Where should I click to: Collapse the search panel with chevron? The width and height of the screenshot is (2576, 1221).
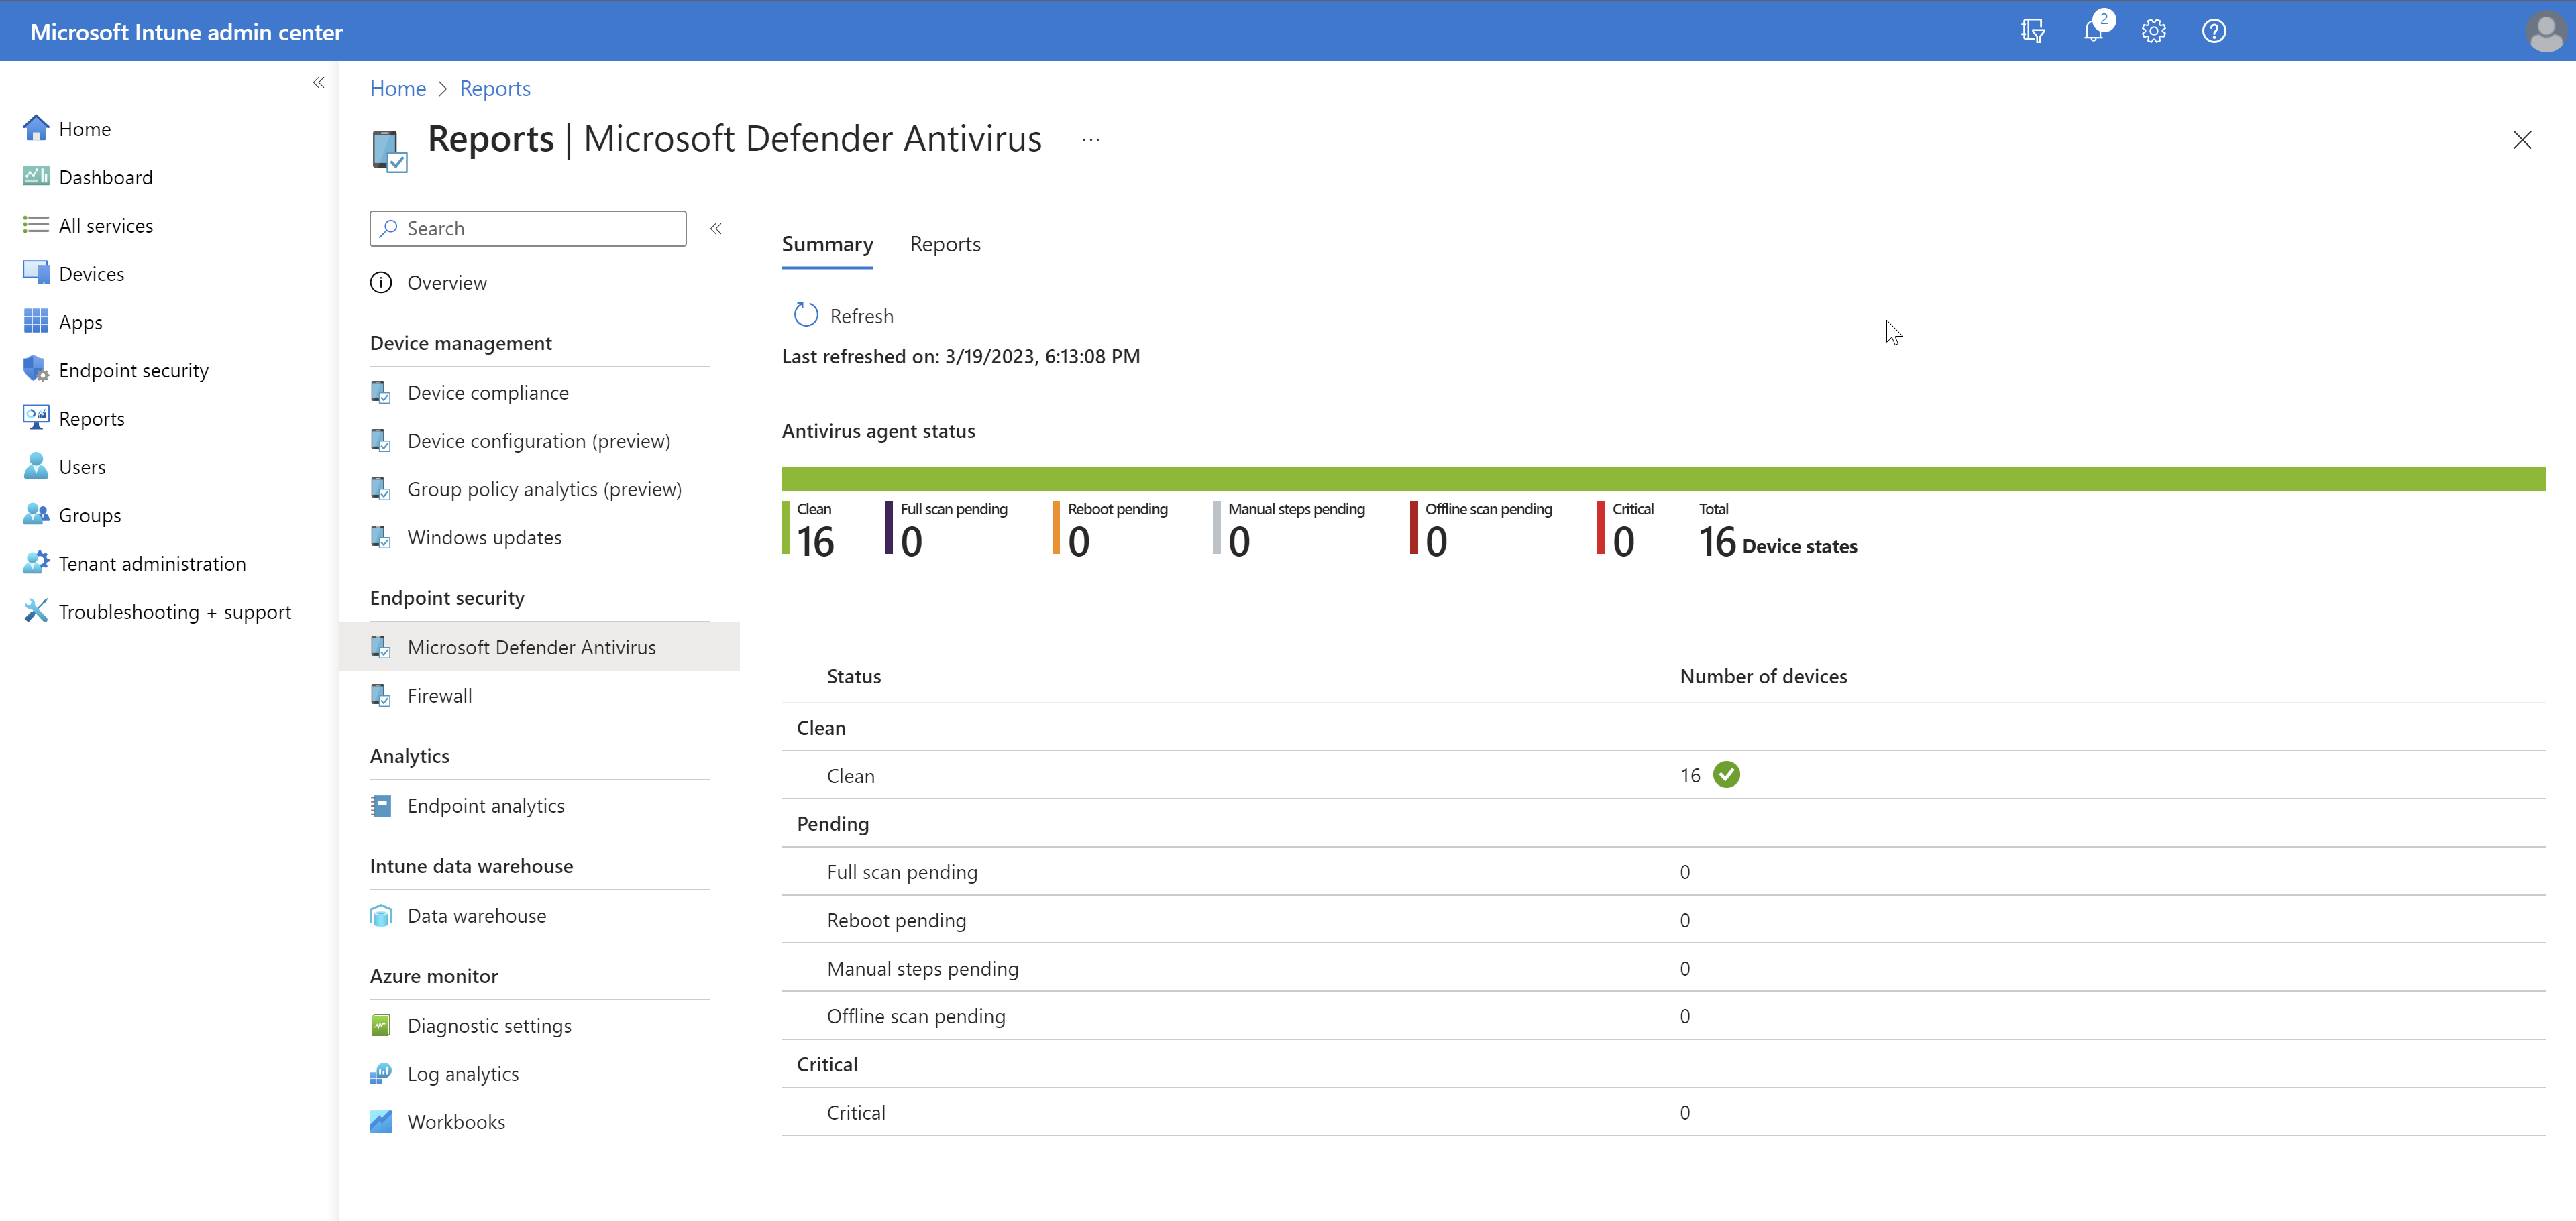pos(716,228)
